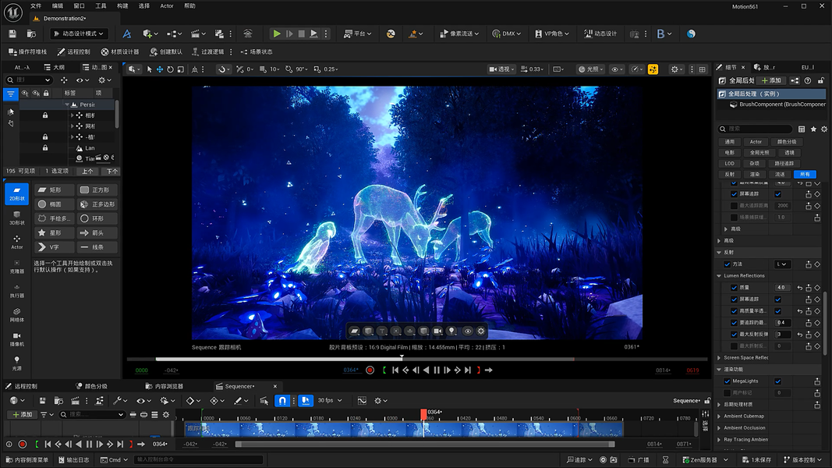Select the 2D形状 shapes category

click(16, 193)
